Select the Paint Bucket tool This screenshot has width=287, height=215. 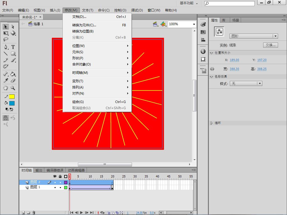coord(13,74)
